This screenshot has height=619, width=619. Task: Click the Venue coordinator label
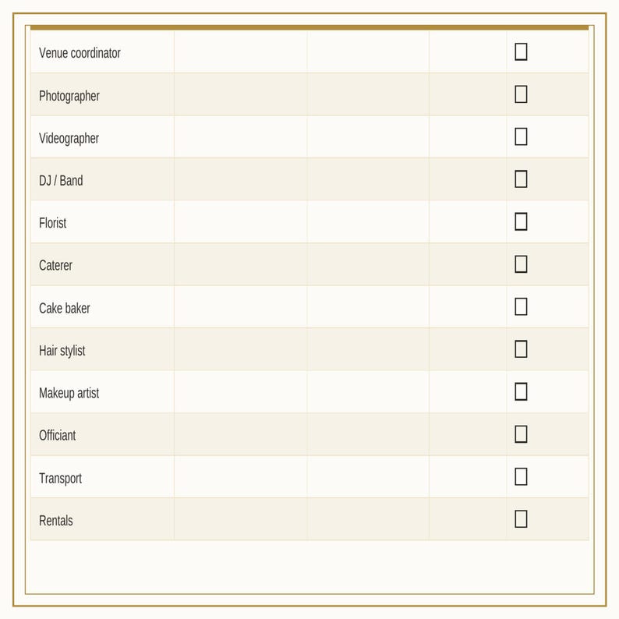80,53
